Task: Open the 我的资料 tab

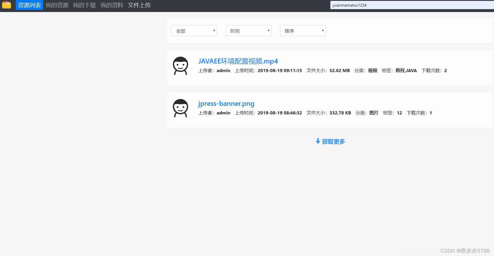Action: point(112,5)
